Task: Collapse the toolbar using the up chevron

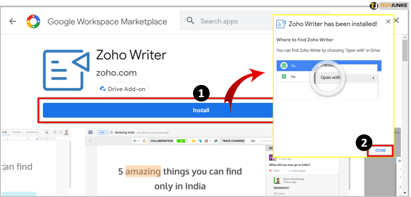Action: click(x=90, y=141)
